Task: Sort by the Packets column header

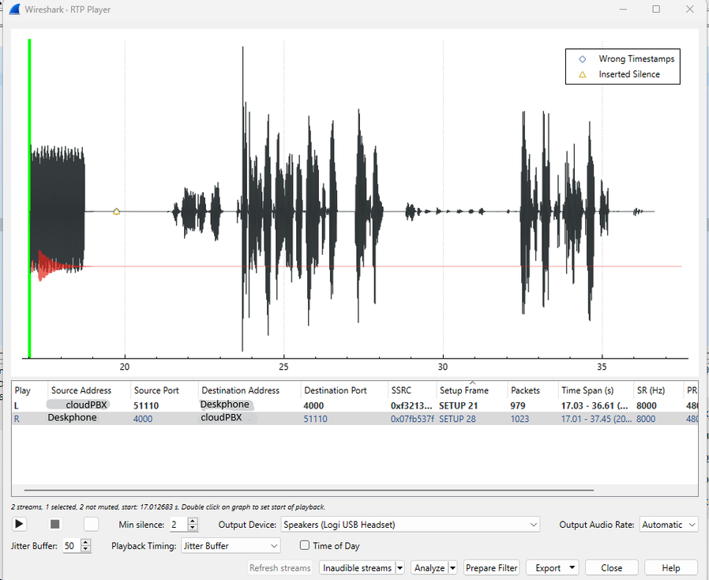Action: point(524,390)
